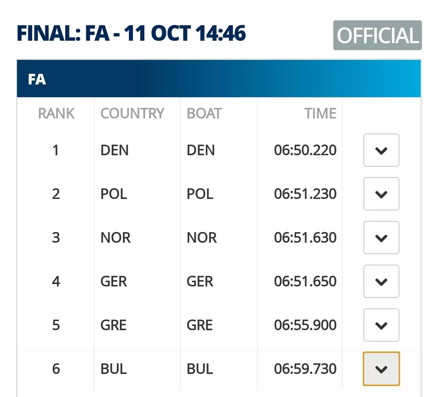Click the FA section header bar

[219, 79]
